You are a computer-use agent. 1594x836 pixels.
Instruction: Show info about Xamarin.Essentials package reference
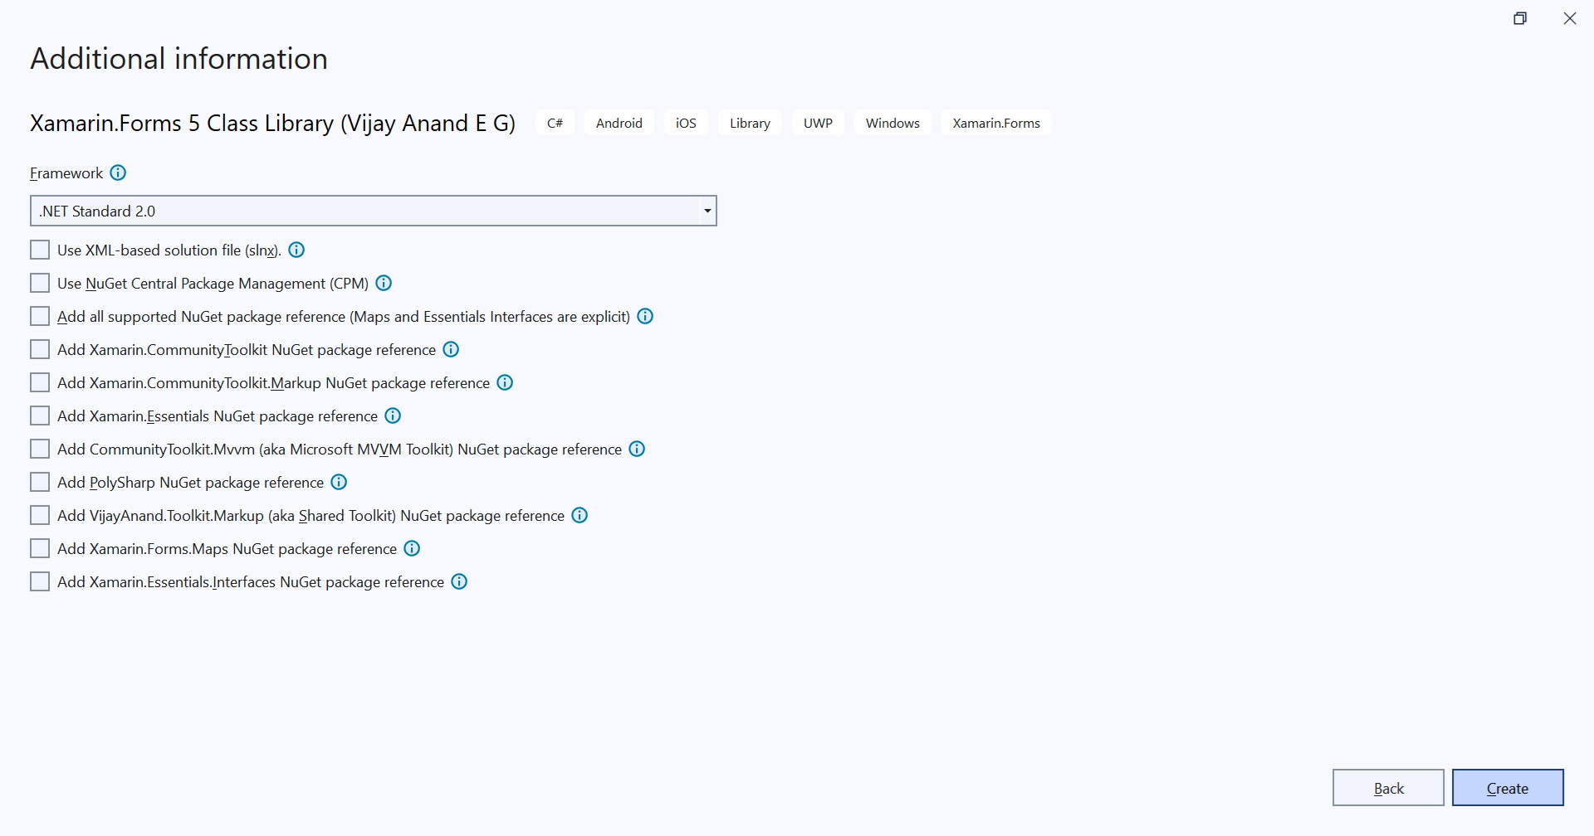coord(393,416)
